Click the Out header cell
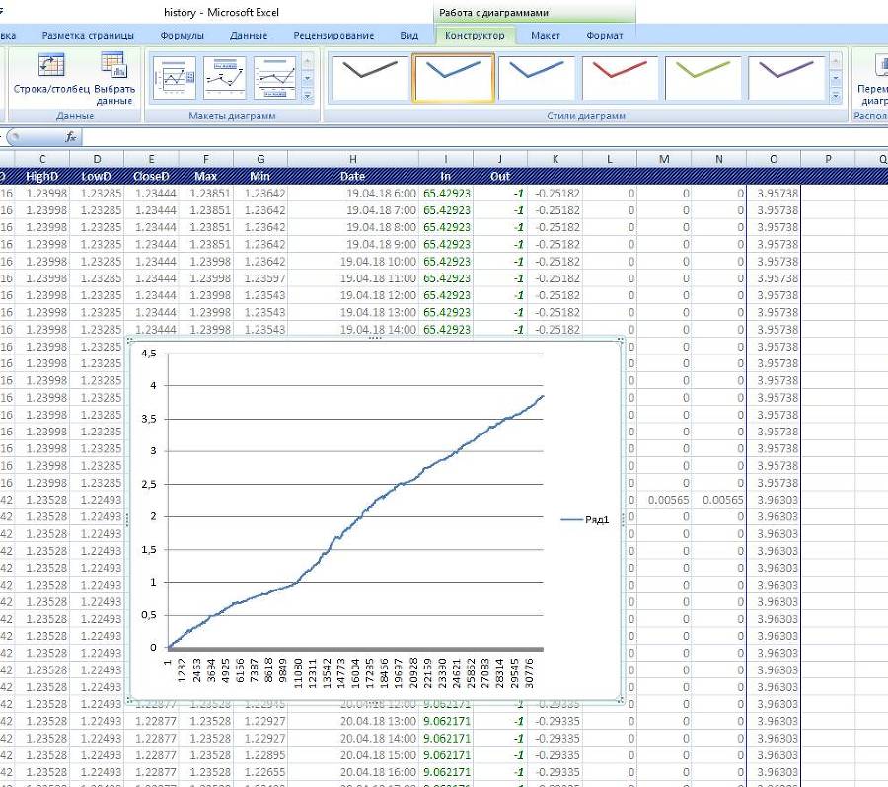The width and height of the screenshot is (888, 787). 500,176
